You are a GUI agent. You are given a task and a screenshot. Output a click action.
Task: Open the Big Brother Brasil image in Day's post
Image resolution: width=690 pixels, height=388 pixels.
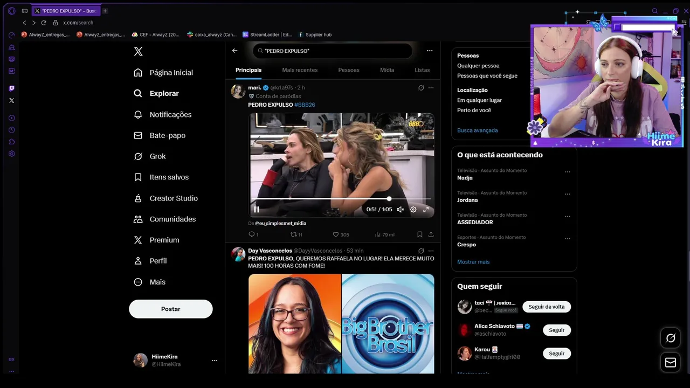click(388, 323)
